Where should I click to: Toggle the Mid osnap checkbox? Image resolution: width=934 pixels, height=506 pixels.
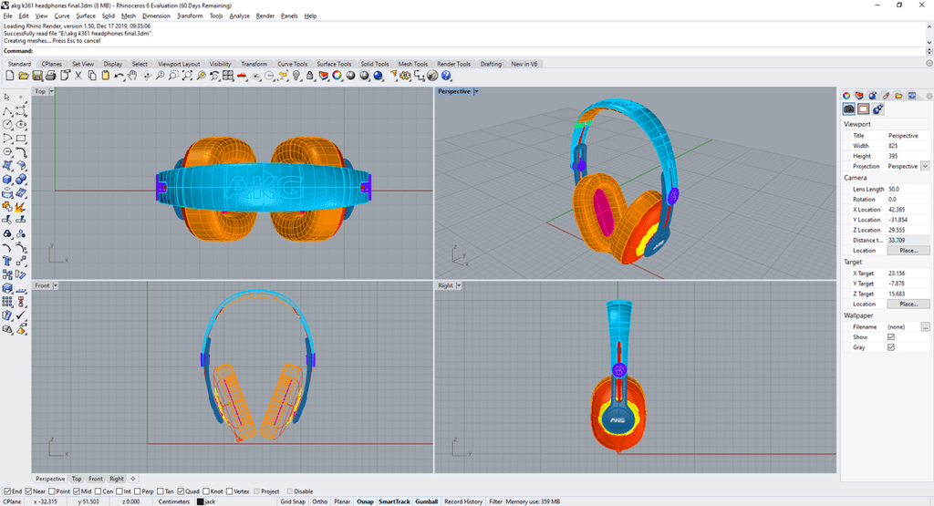(77, 491)
